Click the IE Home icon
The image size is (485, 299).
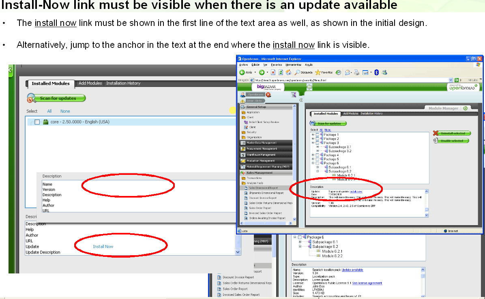click(x=288, y=73)
